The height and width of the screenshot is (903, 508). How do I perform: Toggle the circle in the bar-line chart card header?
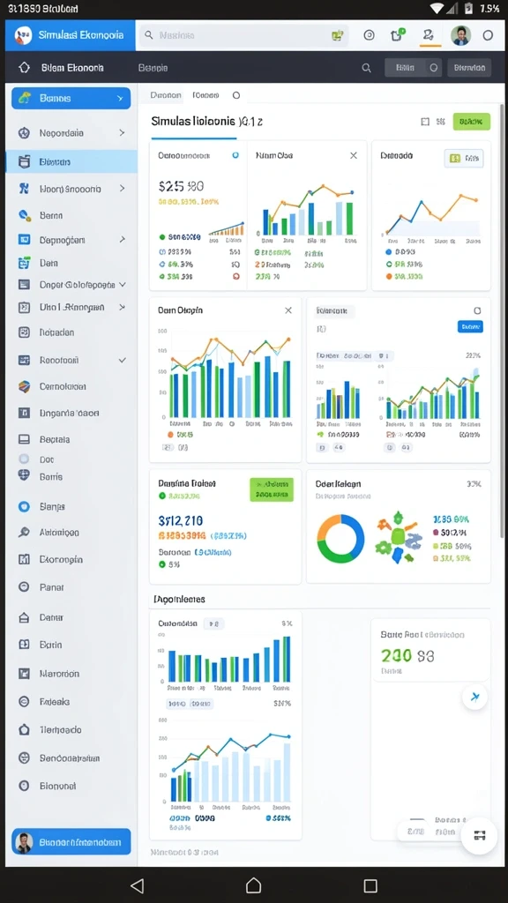point(477,311)
